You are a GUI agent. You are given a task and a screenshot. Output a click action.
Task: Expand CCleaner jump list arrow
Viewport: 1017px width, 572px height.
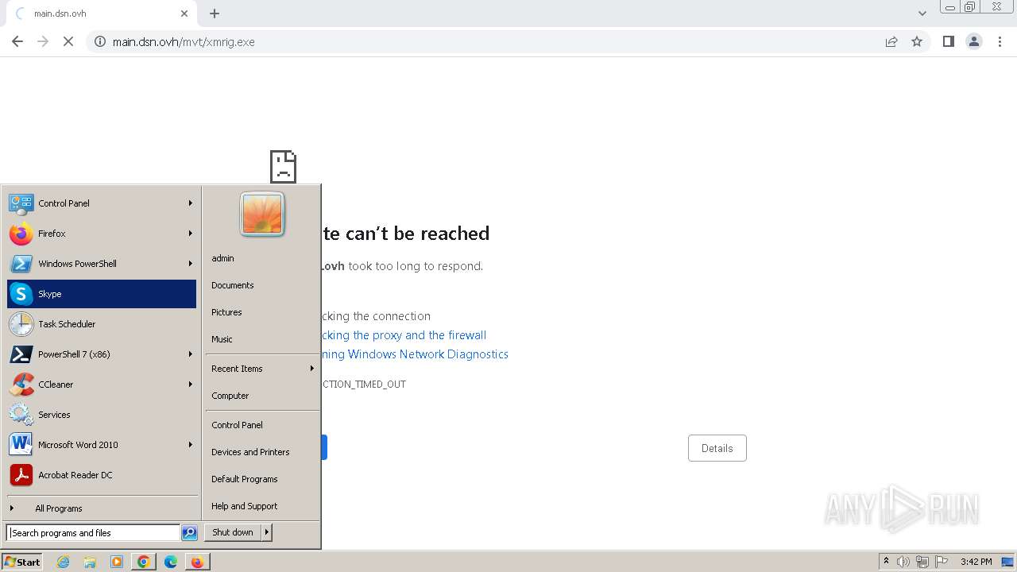pyautogui.click(x=191, y=385)
